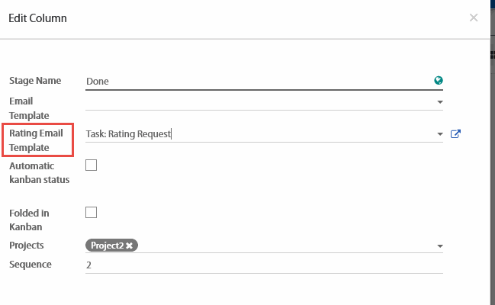This screenshot has height=305, width=495.
Task: Tick the Folded in Kanban checkbox
Action: click(x=92, y=212)
